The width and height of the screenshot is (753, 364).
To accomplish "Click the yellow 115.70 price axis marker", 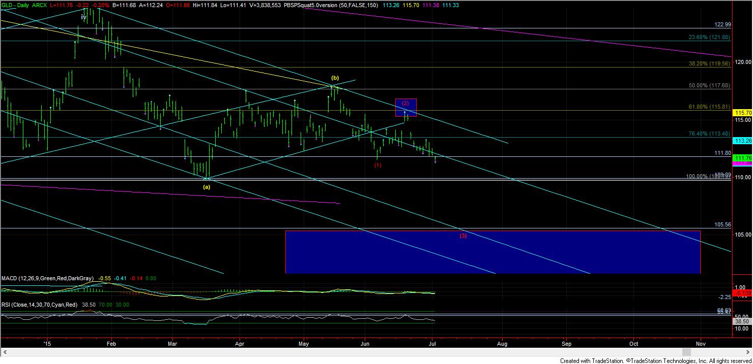I will tap(742, 112).
